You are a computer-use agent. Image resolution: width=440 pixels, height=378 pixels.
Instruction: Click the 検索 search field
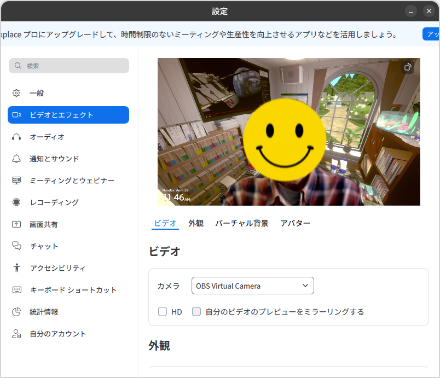69,66
